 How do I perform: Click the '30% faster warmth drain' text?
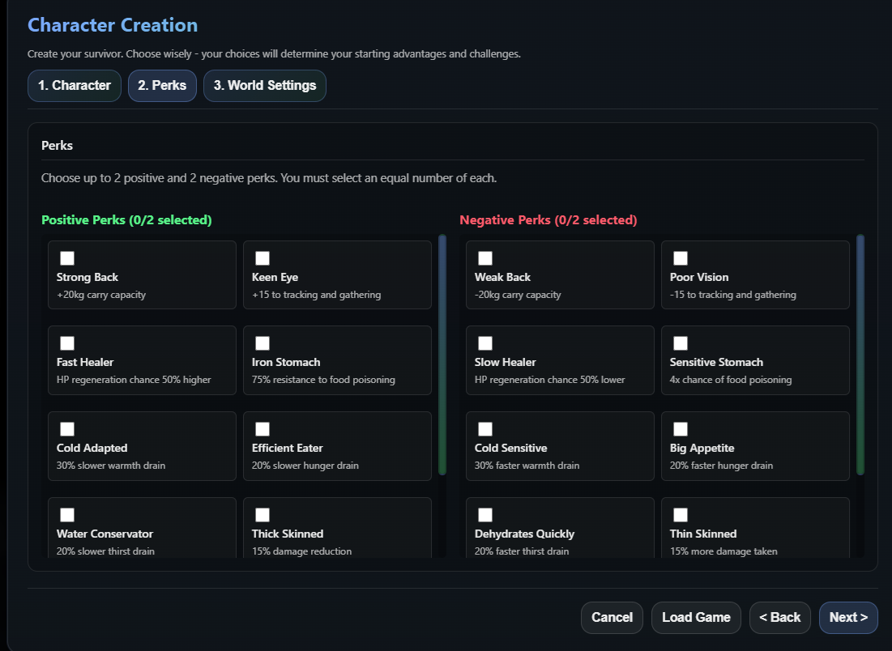(x=527, y=466)
